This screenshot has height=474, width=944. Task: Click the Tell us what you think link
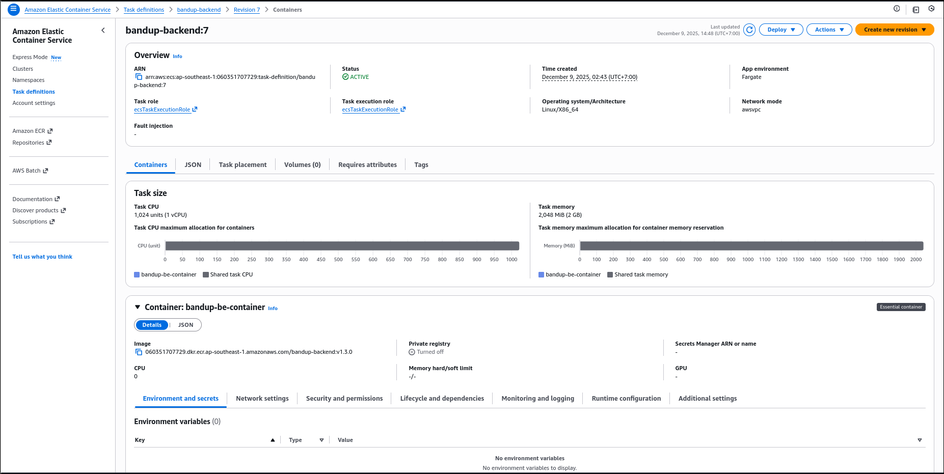(x=42, y=256)
